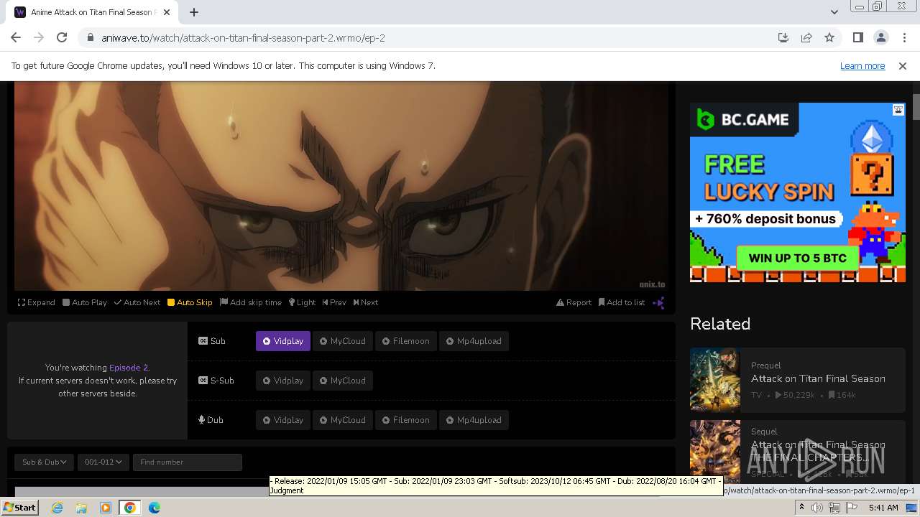Open prequel title Attack on Titan Final Season
Screen dimensions: 920x517
818,378
